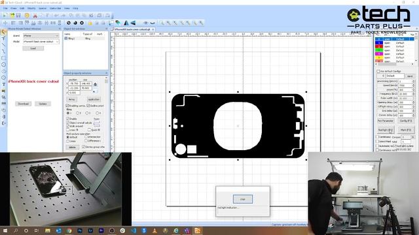Select the Barcode tool in left toolbar
The image size is (419, 235).
coord(3,103)
